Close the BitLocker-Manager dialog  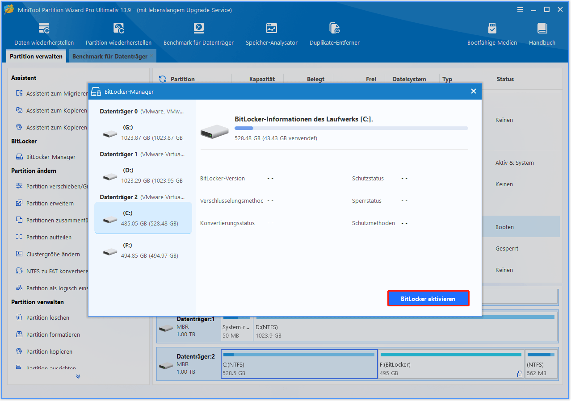(474, 91)
